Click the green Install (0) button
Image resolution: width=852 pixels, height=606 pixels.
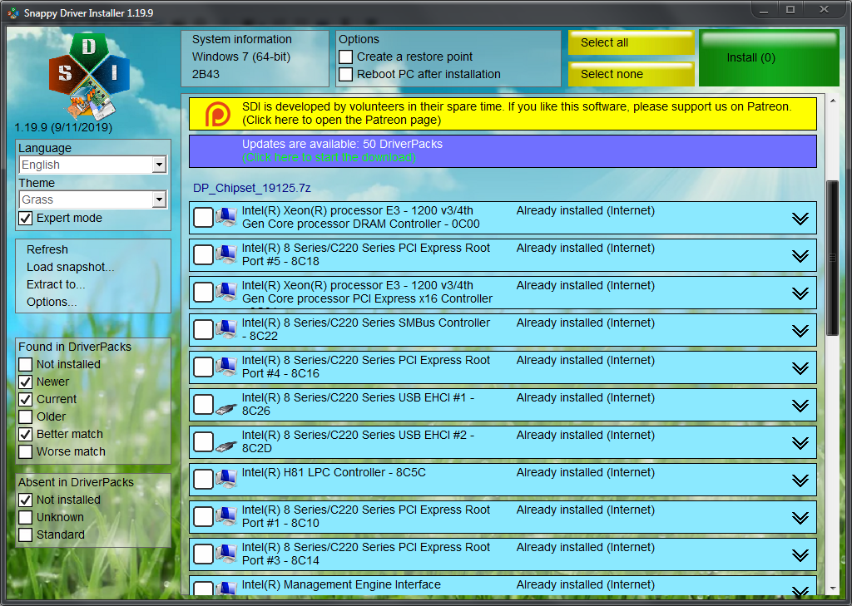click(x=769, y=58)
